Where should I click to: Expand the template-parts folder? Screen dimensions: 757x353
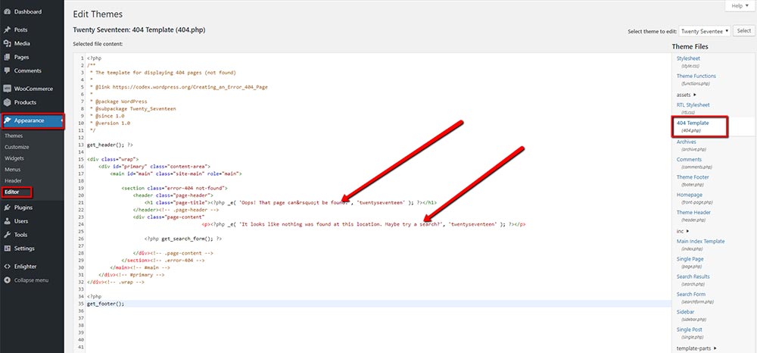[x=696, y=348]
